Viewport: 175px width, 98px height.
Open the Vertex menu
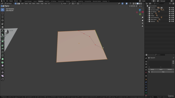pyautogui.click(x=38, y=4)
